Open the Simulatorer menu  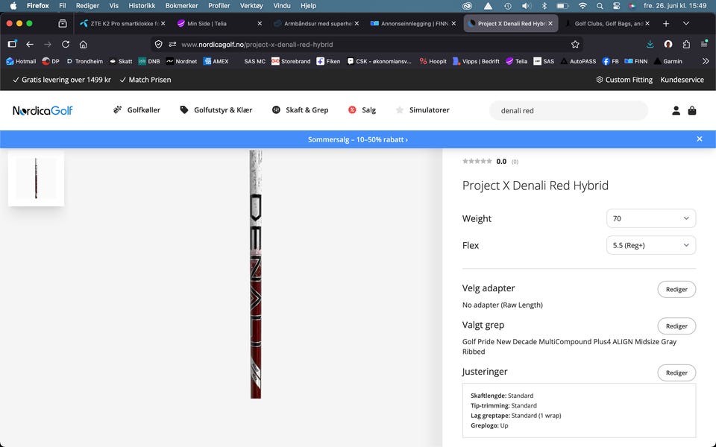coord(422,110)
